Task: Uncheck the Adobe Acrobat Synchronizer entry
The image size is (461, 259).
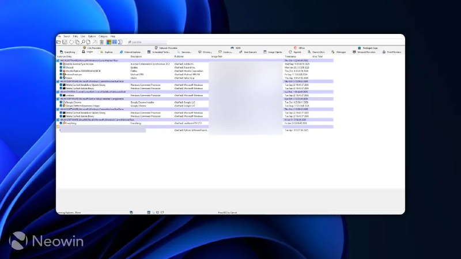Action: coord(61,64)
